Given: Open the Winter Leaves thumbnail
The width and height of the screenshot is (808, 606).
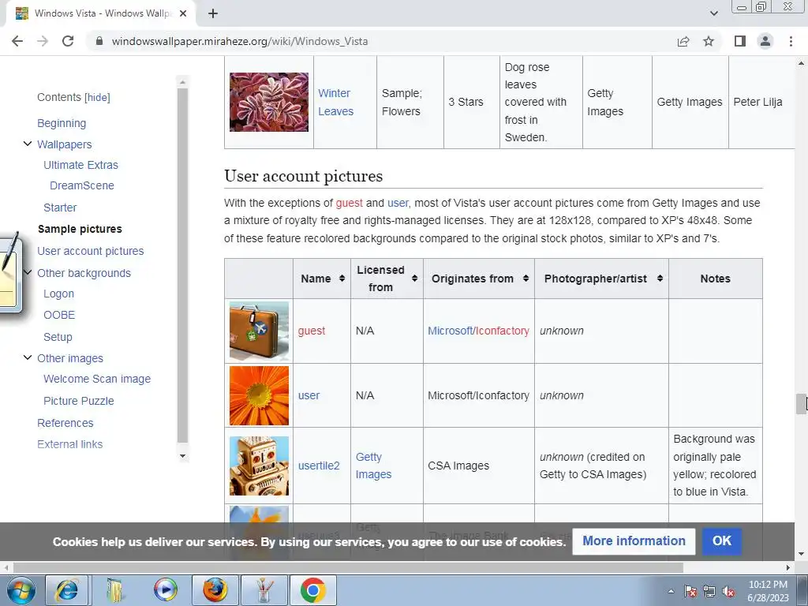Looking at the screenshot, I should [269, 102].
